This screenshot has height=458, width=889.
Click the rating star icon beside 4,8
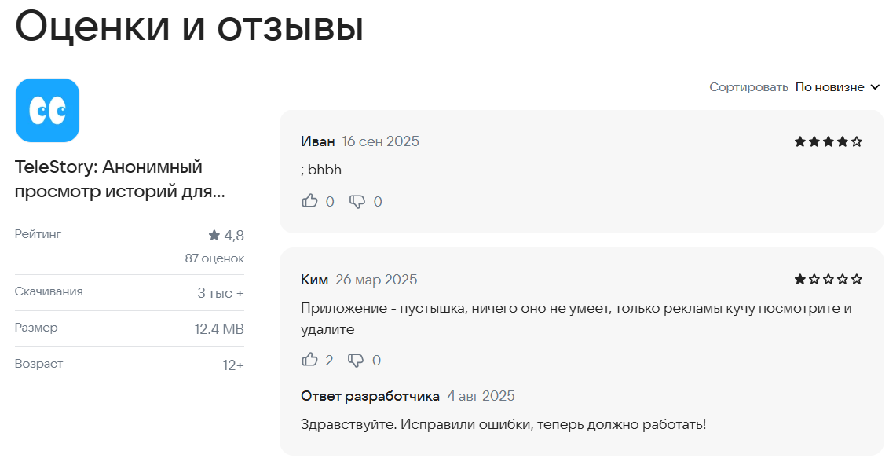coord(214,235)
